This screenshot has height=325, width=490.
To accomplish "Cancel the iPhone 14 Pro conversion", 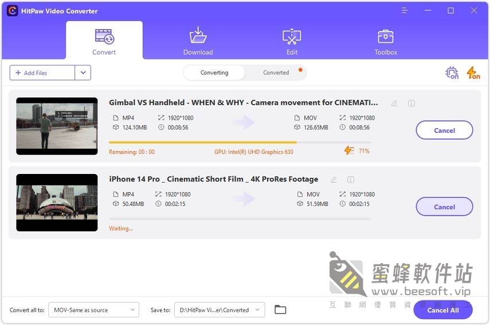I will 444,207.
